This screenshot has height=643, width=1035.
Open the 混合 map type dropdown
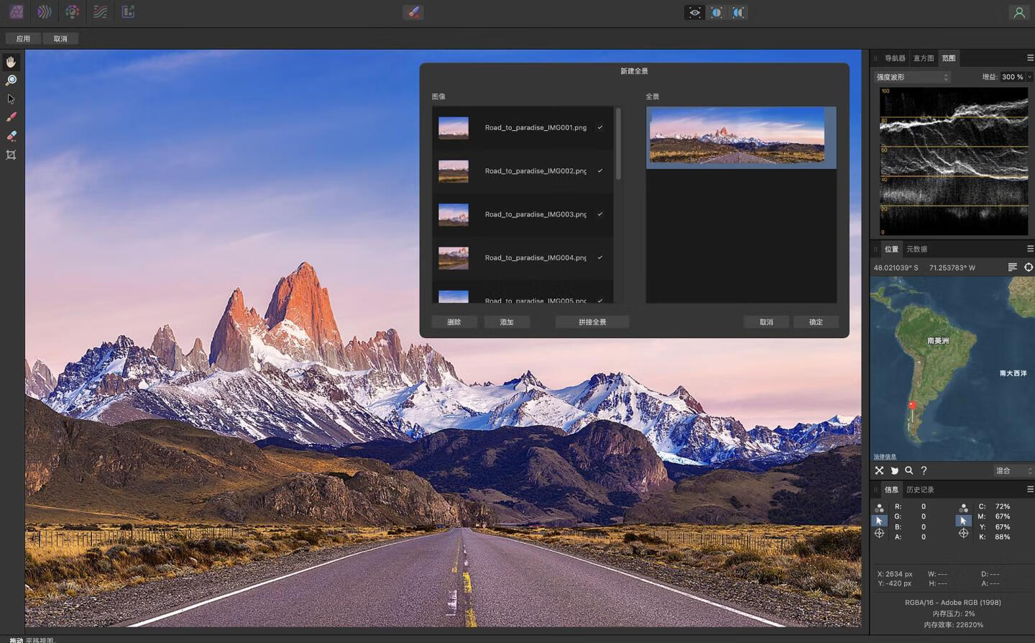click(1013, 470)
